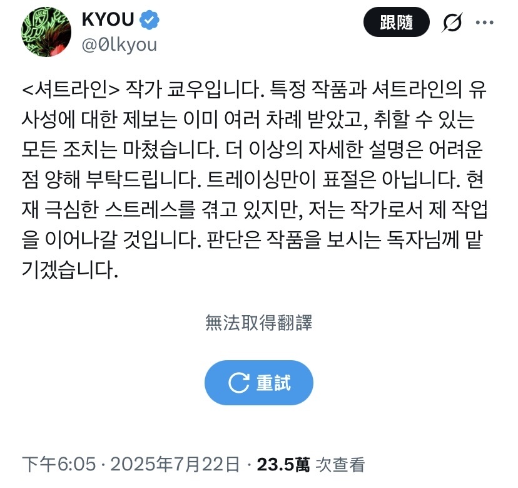The image size is (518, 488).
Task: Click the 無法取得翻譯 translation error text
Action: (258, 323)
